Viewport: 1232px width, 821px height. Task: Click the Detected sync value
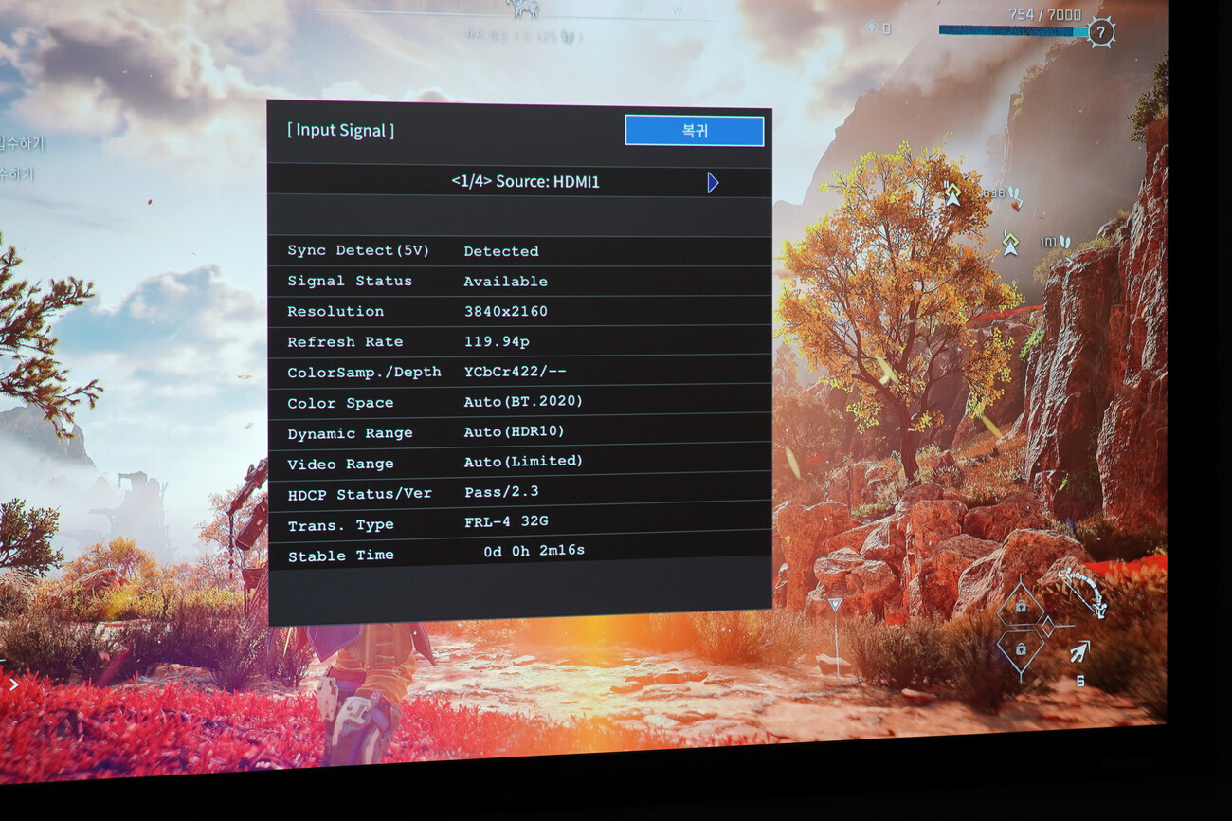[501, 251]
